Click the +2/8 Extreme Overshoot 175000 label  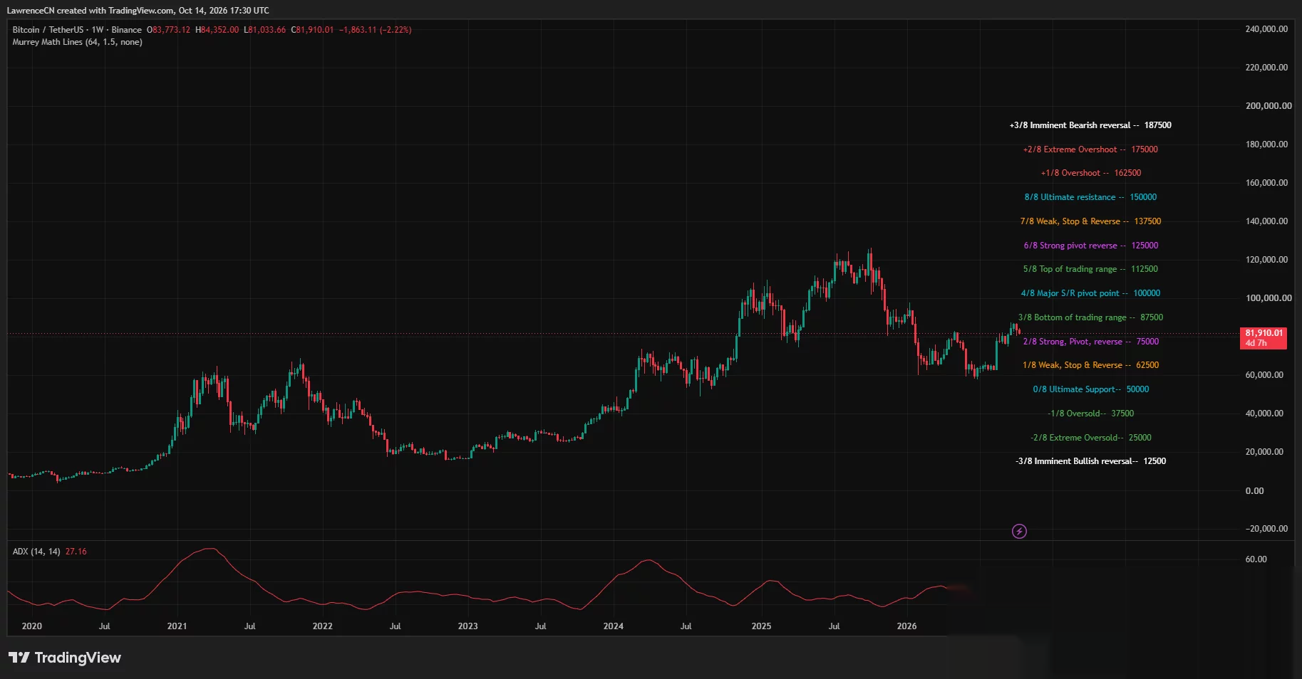[1090, 149]
